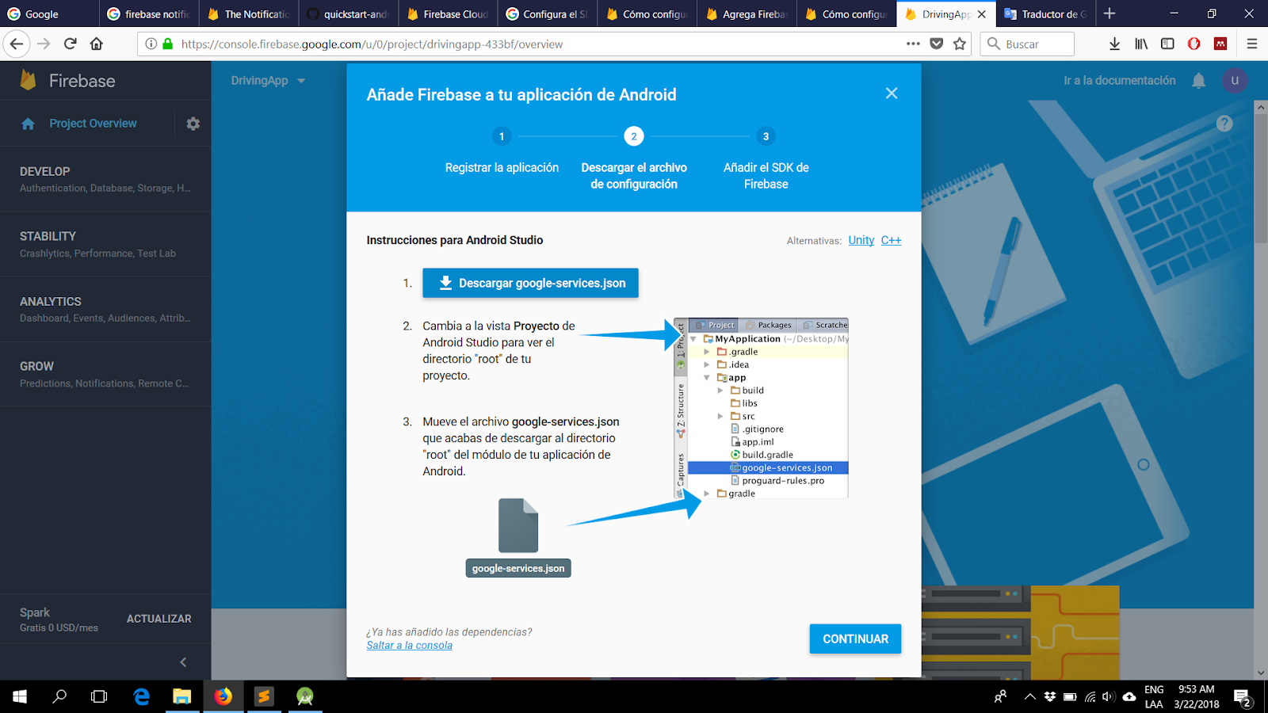Switch to the firebase notific tab
This screenshot has height=713, width=1268.
tap(150, 13)
